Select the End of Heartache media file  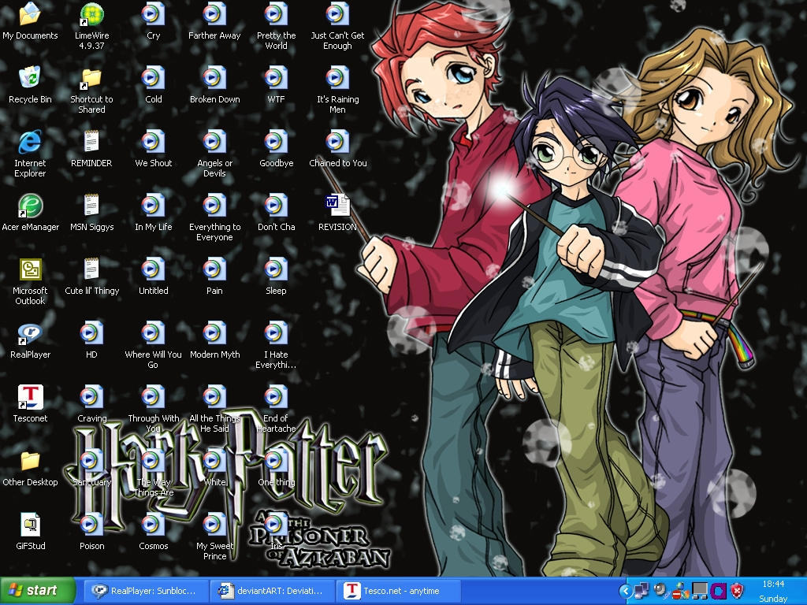coord(277,397)
